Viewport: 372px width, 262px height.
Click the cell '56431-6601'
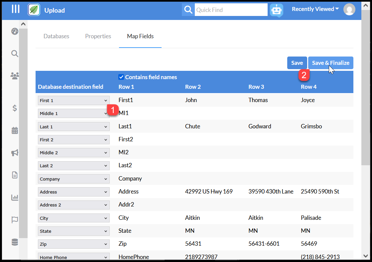coord(264,243)
